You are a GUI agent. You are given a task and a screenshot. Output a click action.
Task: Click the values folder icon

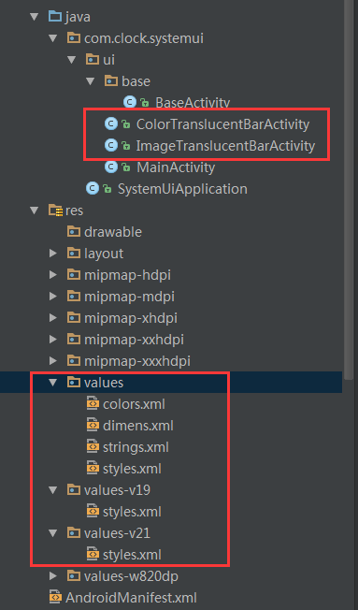(x=74, y=383)
